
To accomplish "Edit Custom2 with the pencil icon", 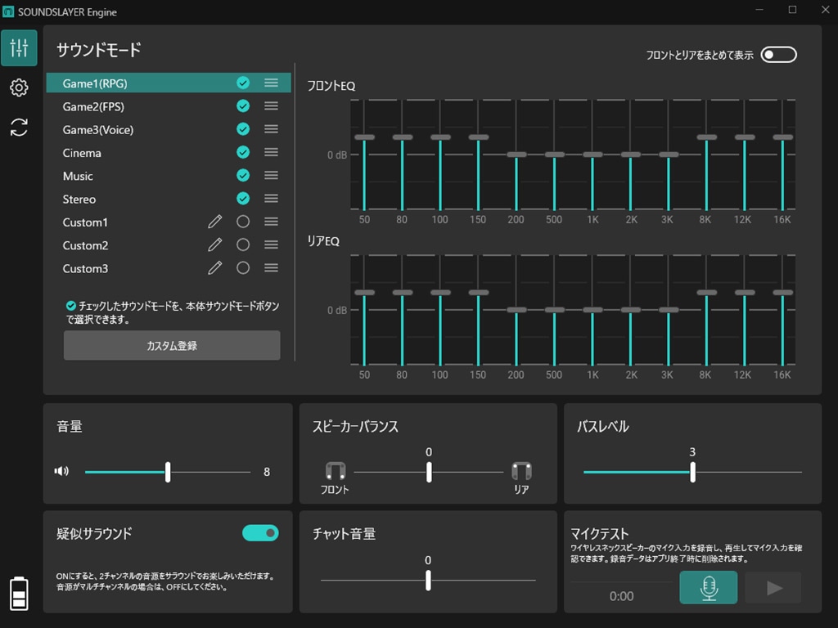I will tap(215, 244).
